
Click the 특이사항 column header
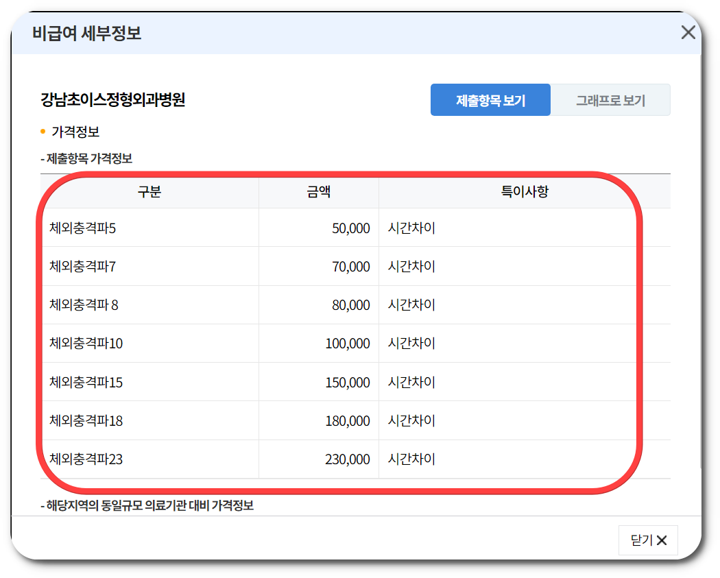(525, 191)
